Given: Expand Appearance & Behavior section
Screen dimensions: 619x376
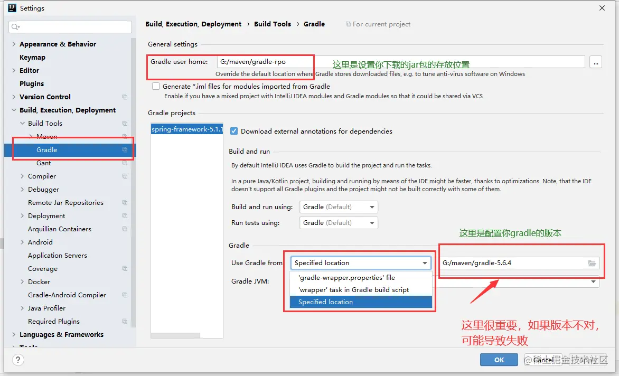Looking at the screenshot, I should click(14, 44).
